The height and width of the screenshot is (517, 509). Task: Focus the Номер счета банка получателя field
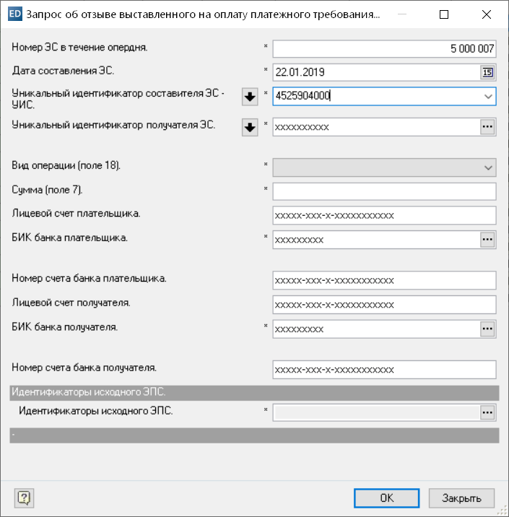click(383, 370)
